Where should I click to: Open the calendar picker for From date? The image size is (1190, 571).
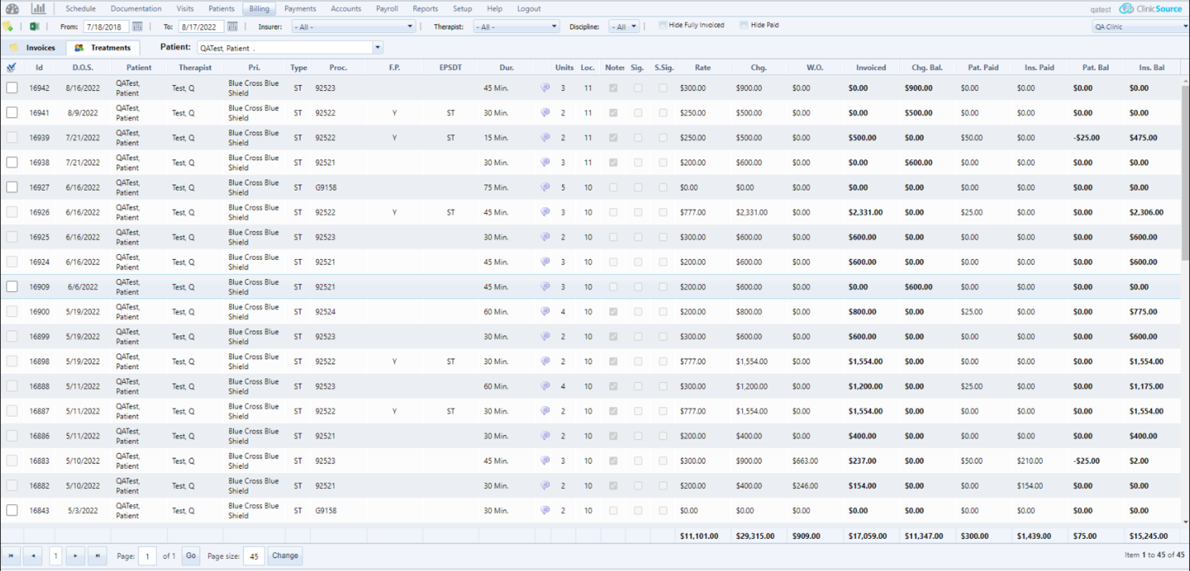coord(138,25)
